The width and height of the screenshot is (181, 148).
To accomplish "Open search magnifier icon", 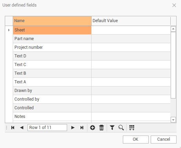I will tap(121, 128).
